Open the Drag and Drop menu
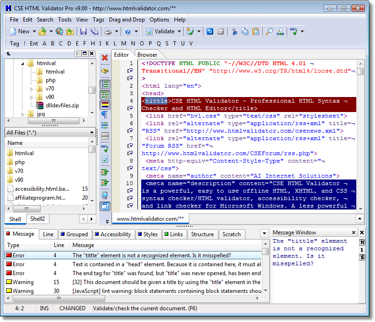 pyautogui.click(x=127, y=20)
